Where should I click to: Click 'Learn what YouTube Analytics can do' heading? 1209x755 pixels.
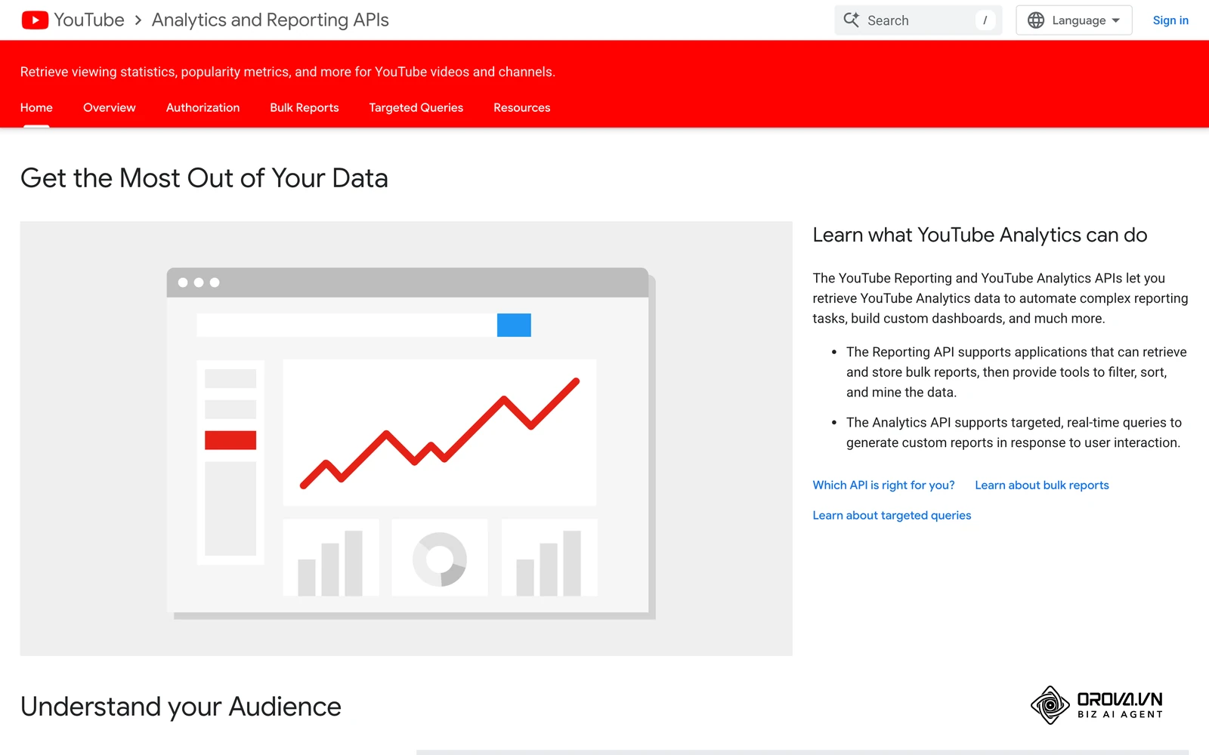tap(980, 236)
